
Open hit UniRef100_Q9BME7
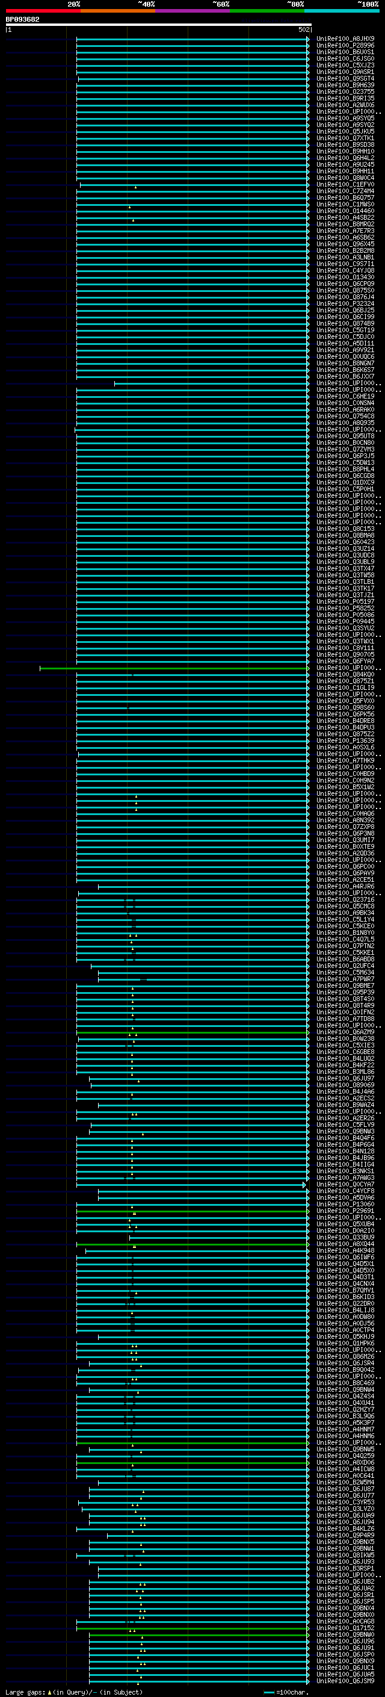pyautogui.click(x=345, y=985)
